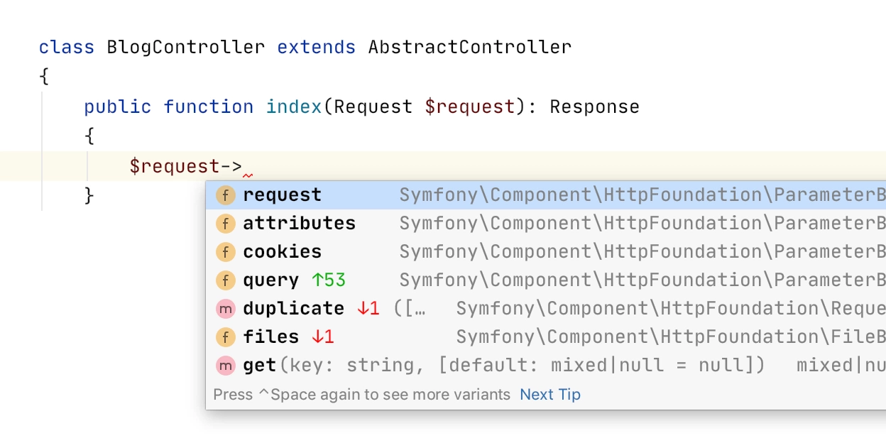Screen dimensions: 886x443
Task: Click the Response return type
Action: (x=595, y=107)
